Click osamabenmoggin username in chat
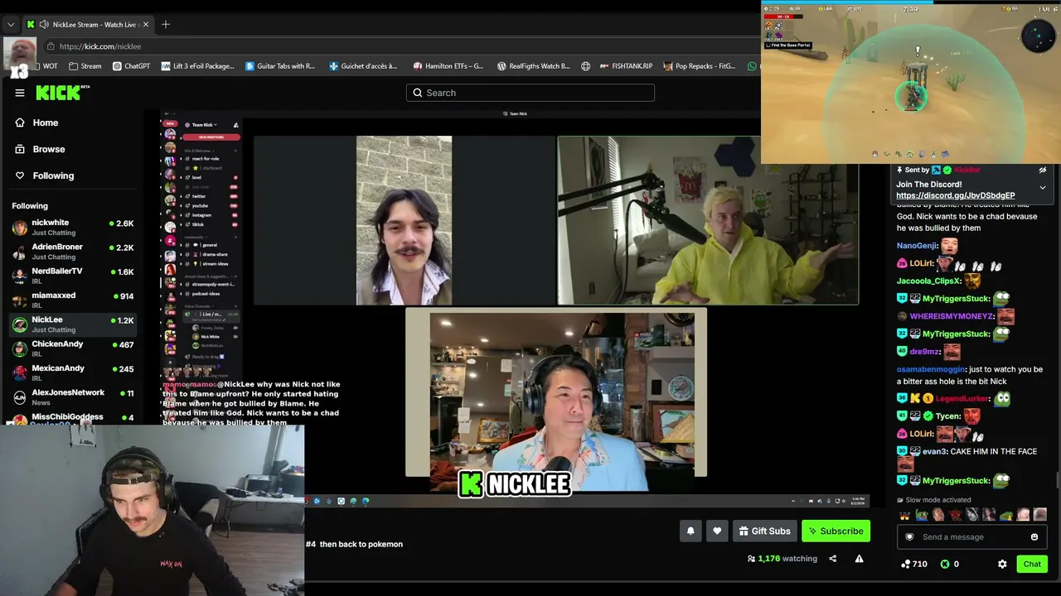This screenshot has width=1061, height=596. 931,369
